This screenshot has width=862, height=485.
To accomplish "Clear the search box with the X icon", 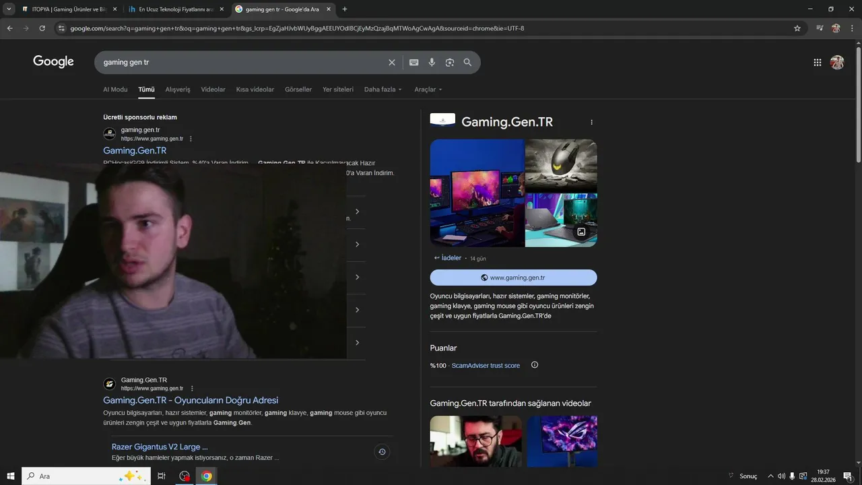I will click(392, 62).
